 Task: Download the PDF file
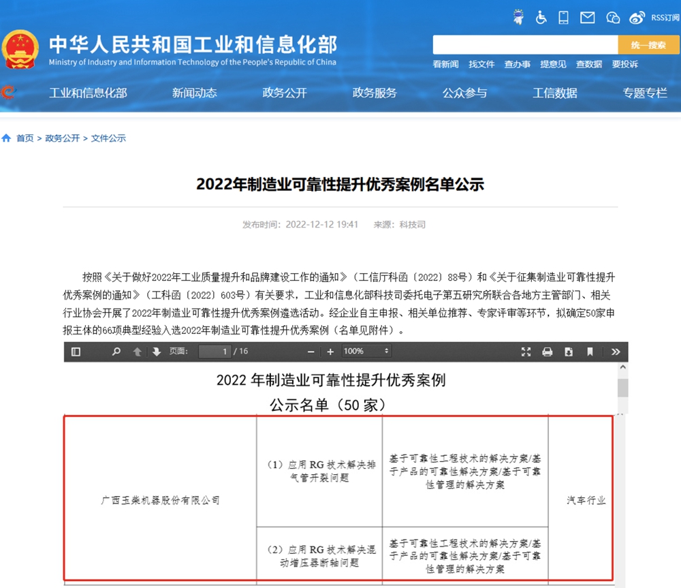click(x=569, y=352)
